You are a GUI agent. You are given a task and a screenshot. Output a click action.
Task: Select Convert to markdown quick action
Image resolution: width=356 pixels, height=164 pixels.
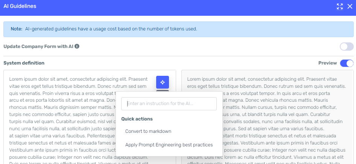click(148, 131)
